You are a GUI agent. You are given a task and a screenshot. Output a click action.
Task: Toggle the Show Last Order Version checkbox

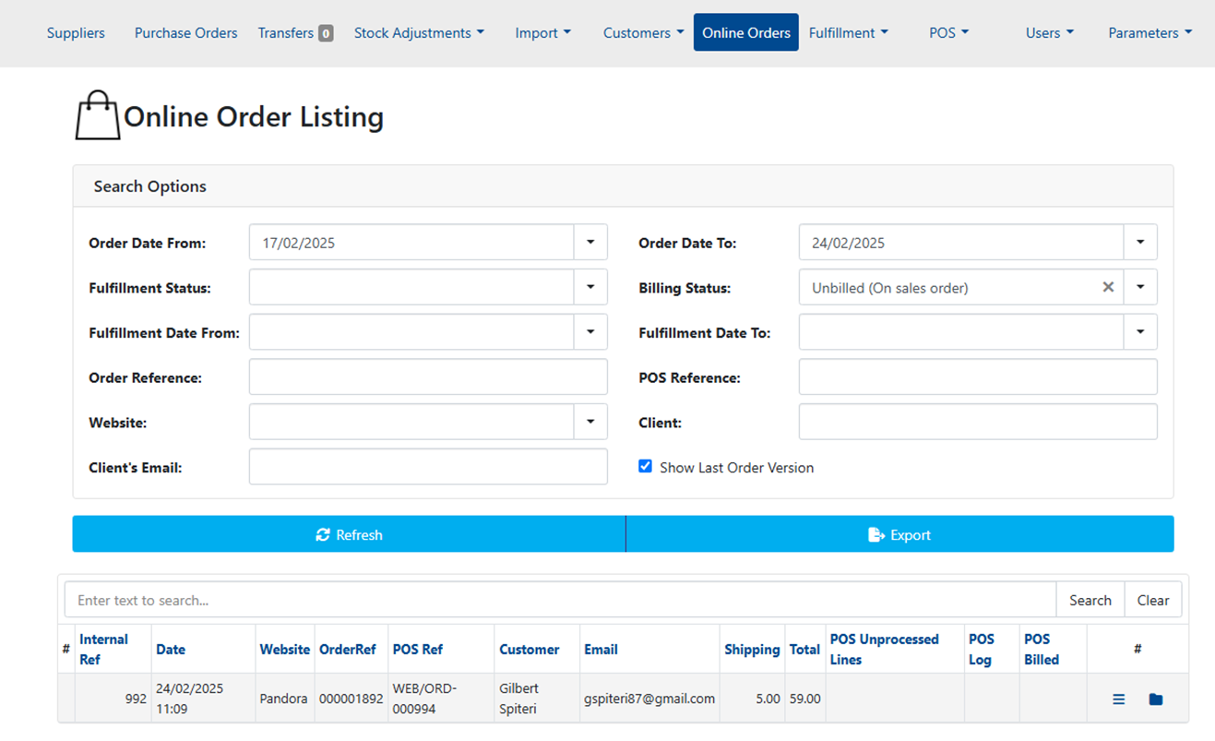pos(645,467)
